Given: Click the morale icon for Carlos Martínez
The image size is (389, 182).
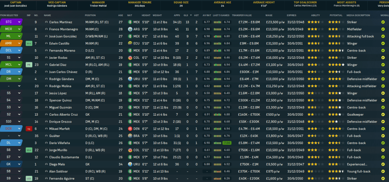Looking at the screenshot, I should [383, 22].
